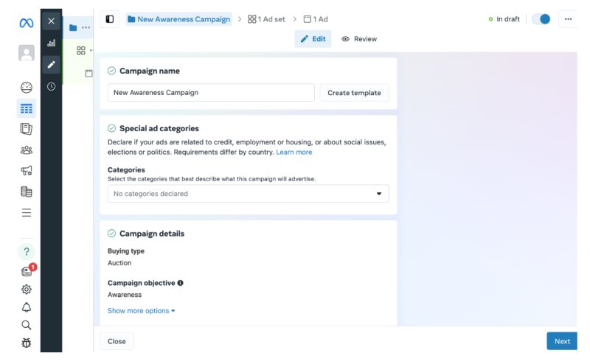Click the Campaign name text field
This screenshot has height=361, width=590.
pyautogui.click(x=211, y=93)
